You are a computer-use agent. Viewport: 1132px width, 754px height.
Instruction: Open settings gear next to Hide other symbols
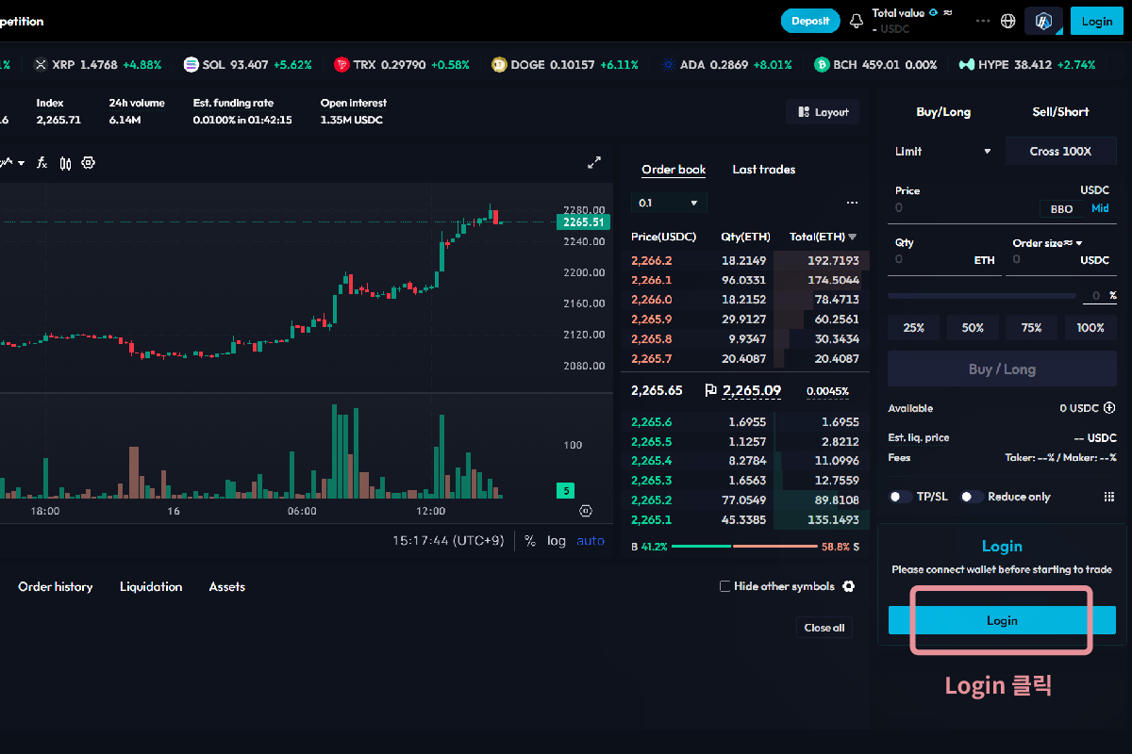(849, 586)
